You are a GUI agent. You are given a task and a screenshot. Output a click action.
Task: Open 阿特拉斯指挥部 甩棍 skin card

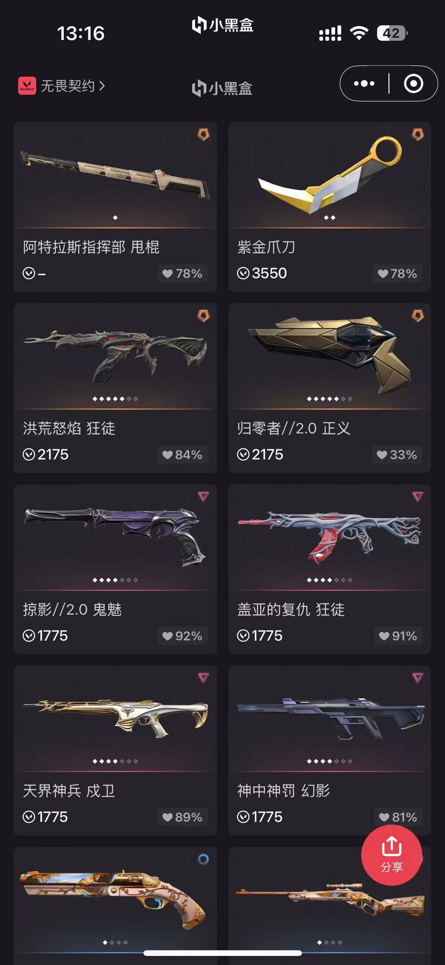(x=115, y=207)
